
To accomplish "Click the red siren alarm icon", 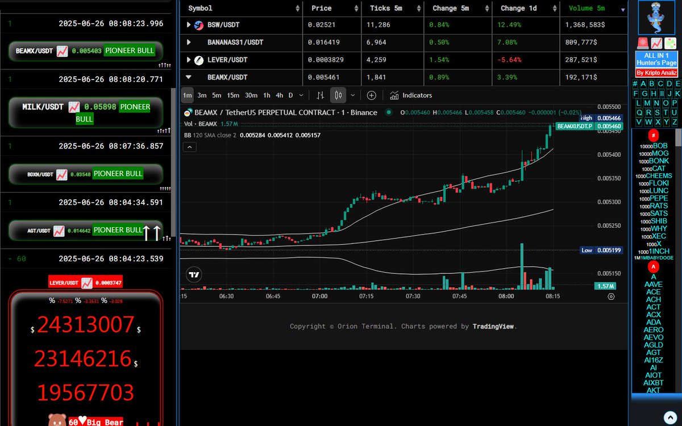I will pos(643,43).
